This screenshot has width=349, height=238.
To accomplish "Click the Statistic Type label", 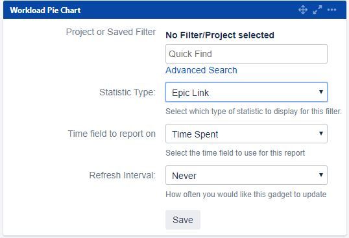I will (127, 92).
